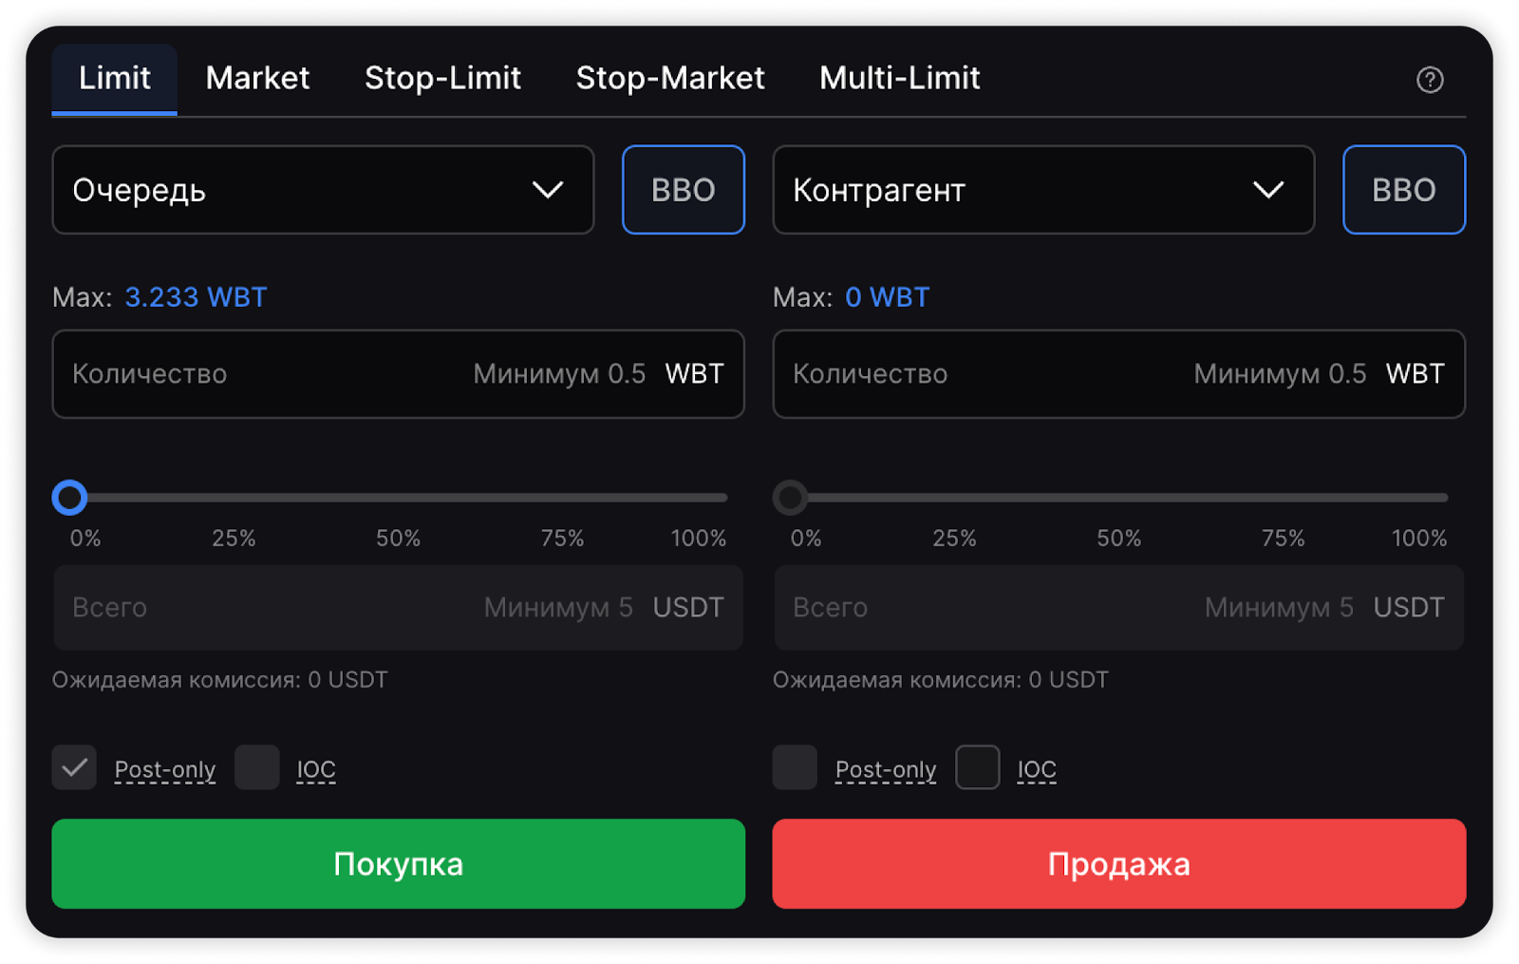1519x964 pixels.
Task: Click BBO button next to Контрагент
Action: pyautogui.click(x=1403, y=190)
